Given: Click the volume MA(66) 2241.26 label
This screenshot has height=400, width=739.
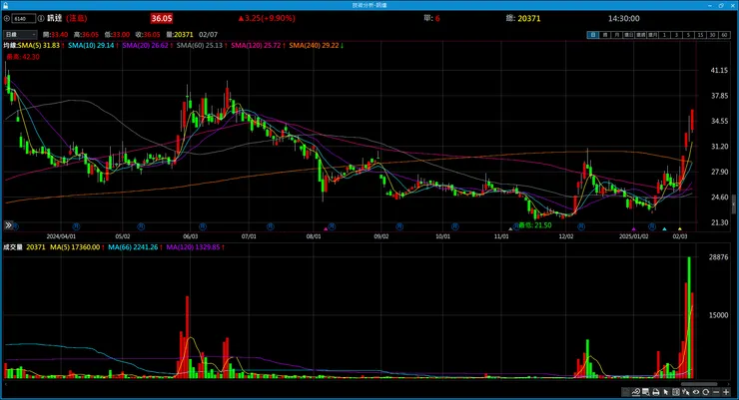Looking at the screenshot, I should 133,247.
